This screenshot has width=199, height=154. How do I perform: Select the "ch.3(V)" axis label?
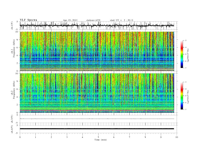12,119
